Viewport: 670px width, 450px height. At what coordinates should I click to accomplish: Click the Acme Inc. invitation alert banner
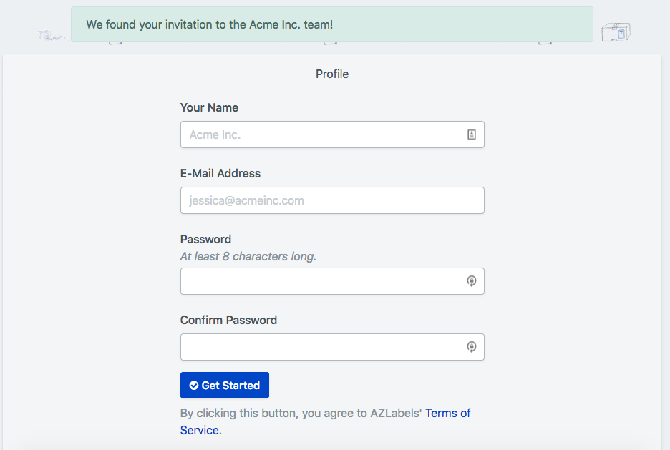coord(331,24)
